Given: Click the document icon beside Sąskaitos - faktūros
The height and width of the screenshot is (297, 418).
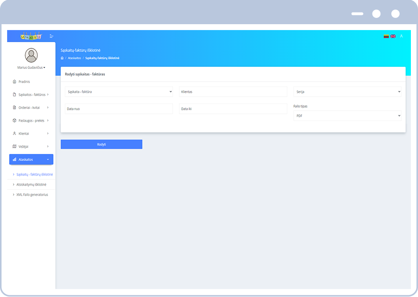Looking at the screenshot, I should [14, 94].
